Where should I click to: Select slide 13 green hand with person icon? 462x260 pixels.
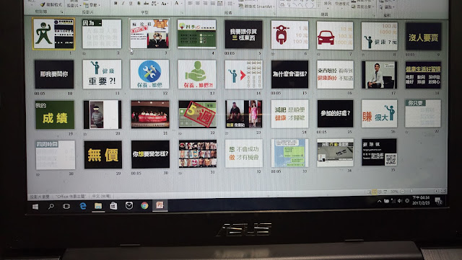[x=197, y=74]
